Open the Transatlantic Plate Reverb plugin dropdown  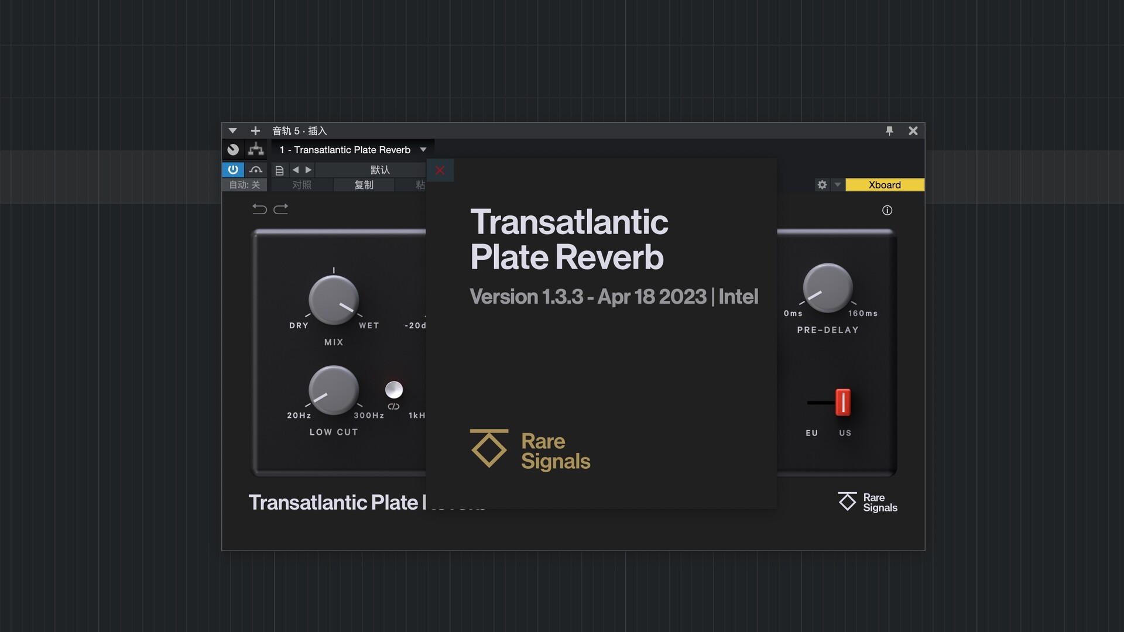coord(423,149)
